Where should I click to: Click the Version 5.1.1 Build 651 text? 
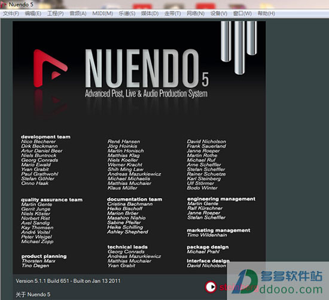coord(68,281)
